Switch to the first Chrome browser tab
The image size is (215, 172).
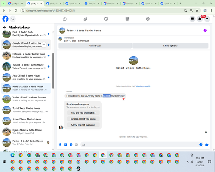pyautogui.click(x=15, y=3)
